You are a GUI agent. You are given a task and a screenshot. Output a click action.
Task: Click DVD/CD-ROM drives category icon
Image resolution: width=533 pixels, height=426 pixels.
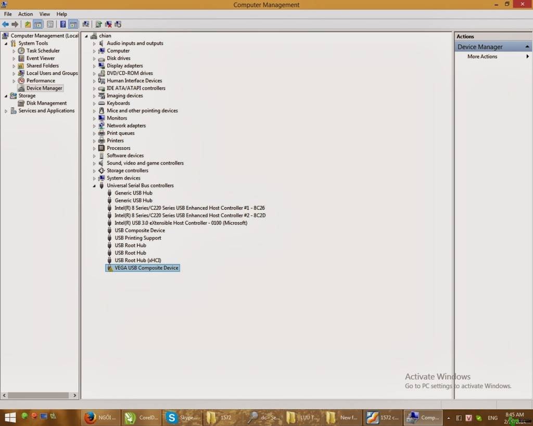(x=101, y=73)
